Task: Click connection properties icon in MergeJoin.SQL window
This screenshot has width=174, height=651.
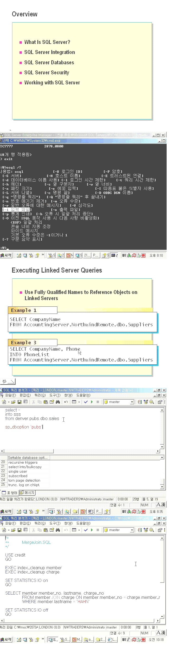Action: tap(160, 530)
